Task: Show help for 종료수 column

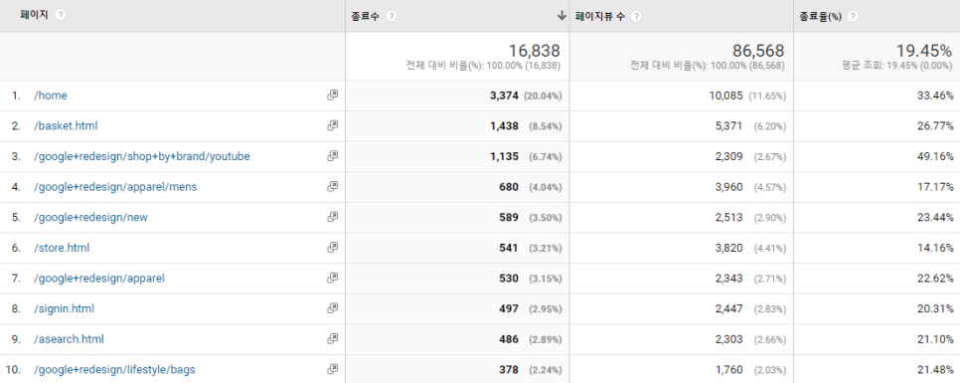Action: click(392, 17)
